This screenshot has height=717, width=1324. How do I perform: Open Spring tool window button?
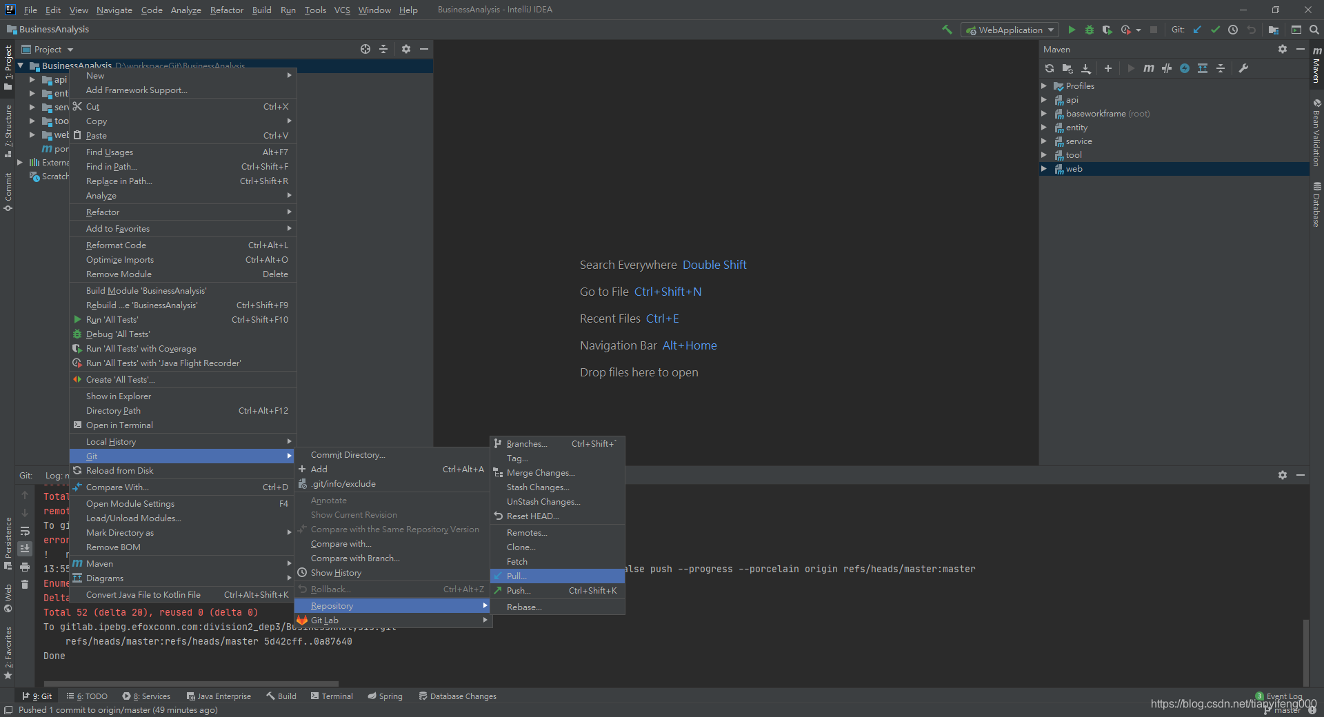[x=385, y=696]
